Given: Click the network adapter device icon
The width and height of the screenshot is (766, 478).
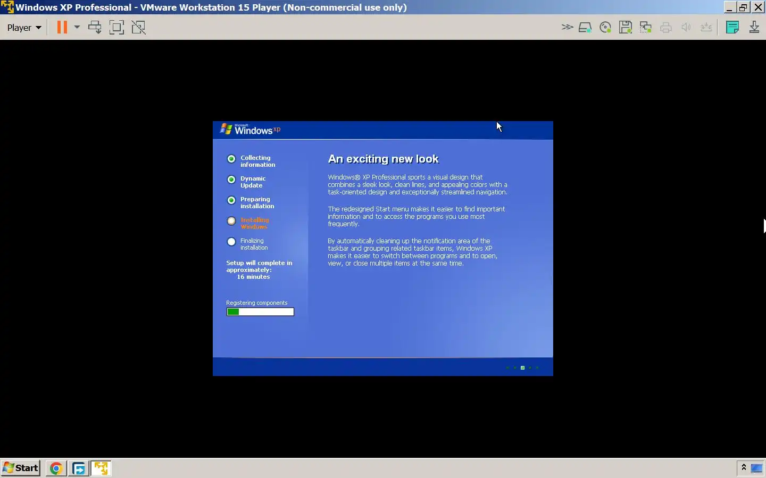Looking at the screenshot, I should click(646, 28).
